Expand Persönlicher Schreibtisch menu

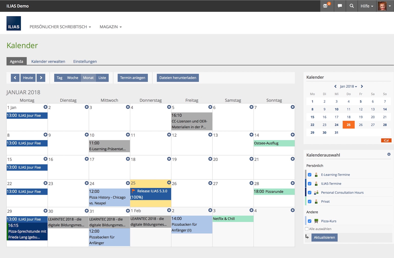[60, 27]
